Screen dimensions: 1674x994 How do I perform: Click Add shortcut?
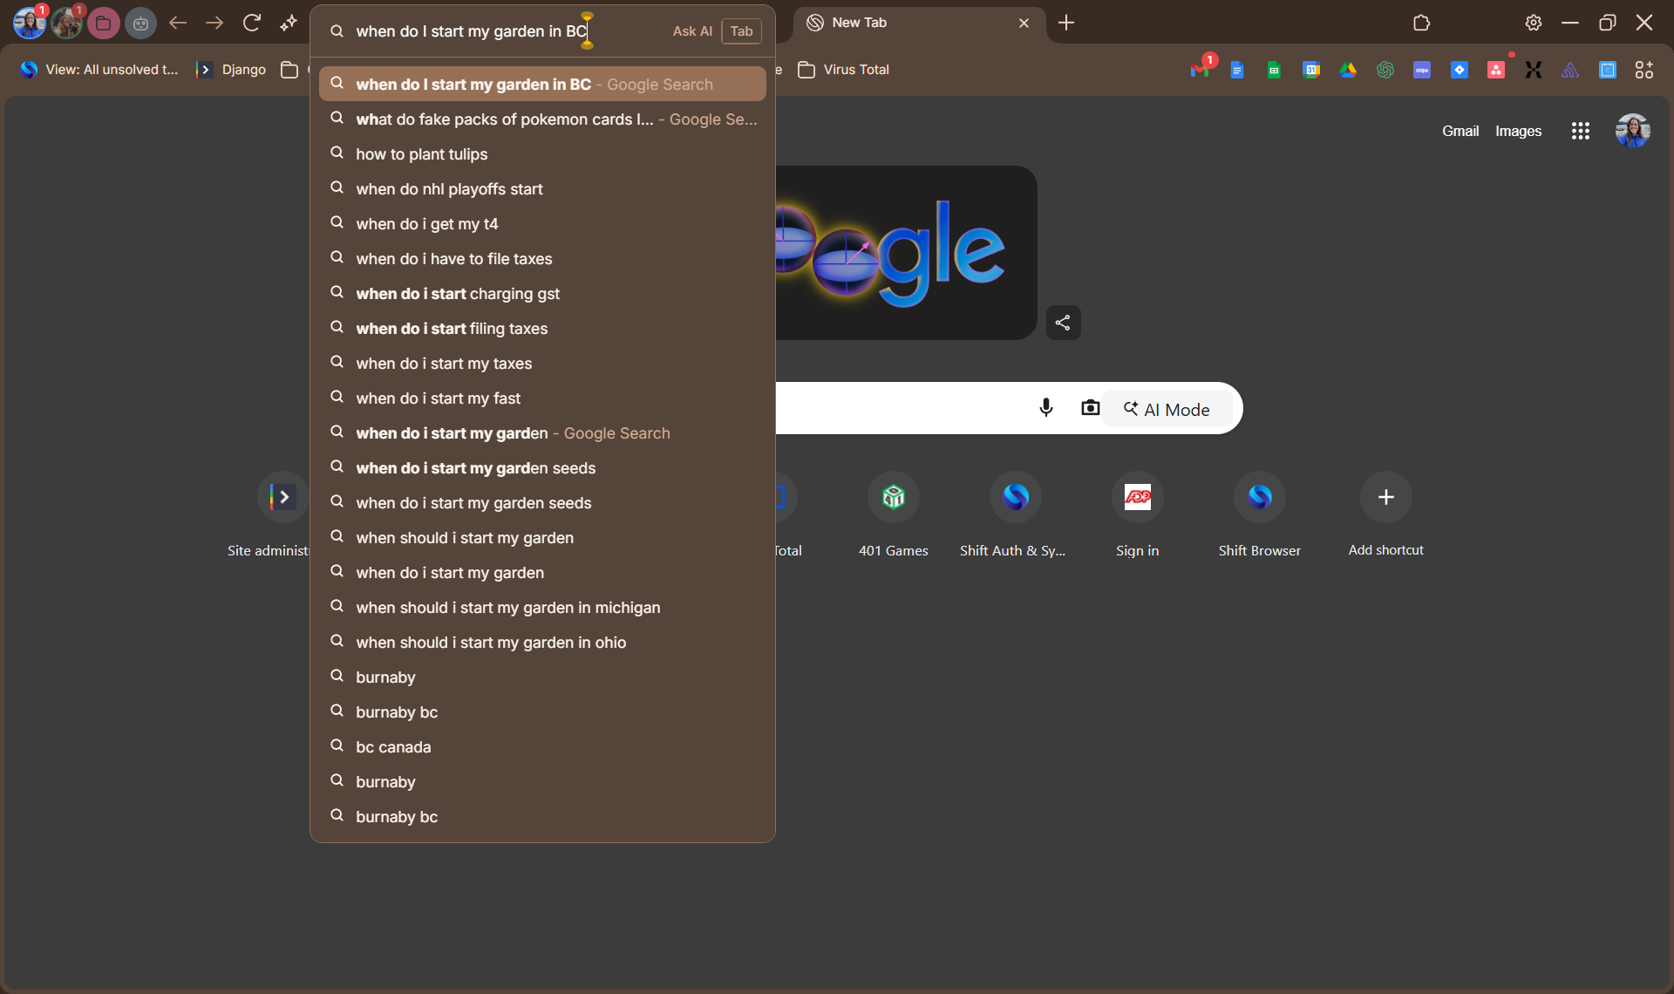[1385, 516]
